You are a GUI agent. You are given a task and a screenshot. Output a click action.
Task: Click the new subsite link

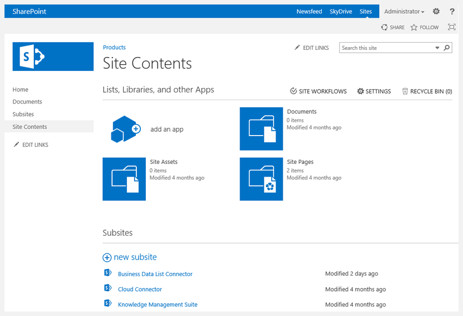tap(135, 257)
